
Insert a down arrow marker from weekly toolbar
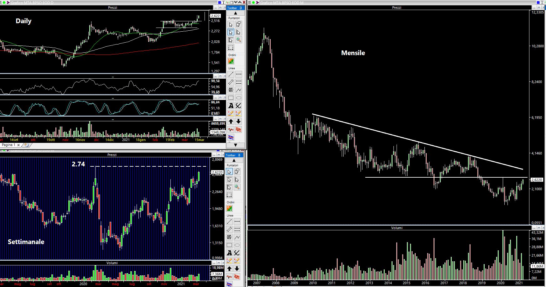(x=237, y=269)
